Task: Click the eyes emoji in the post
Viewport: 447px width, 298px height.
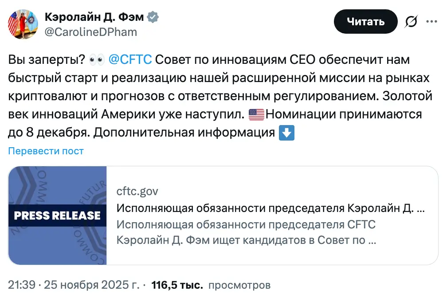Action: 96,59
